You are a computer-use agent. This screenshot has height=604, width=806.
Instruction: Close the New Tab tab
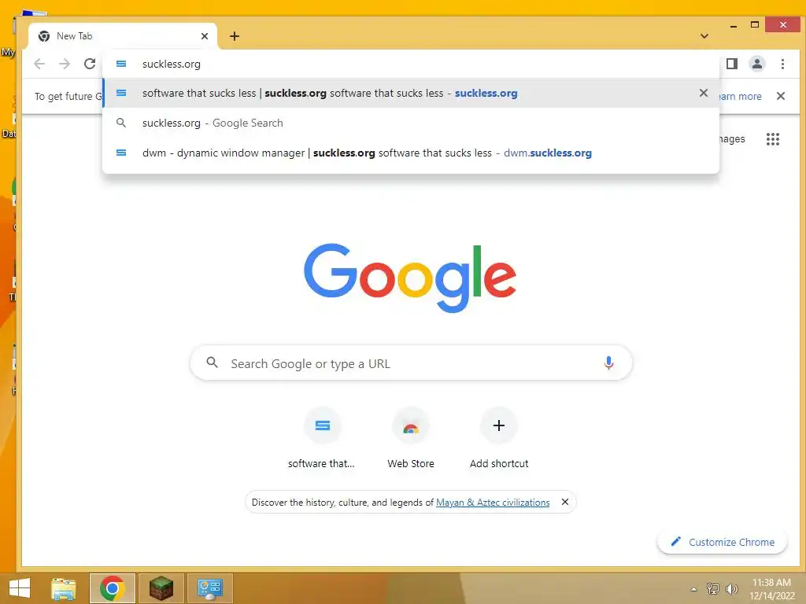click(x=205, y=36)
